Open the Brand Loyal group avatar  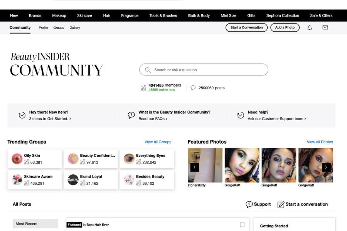(73, 180)
